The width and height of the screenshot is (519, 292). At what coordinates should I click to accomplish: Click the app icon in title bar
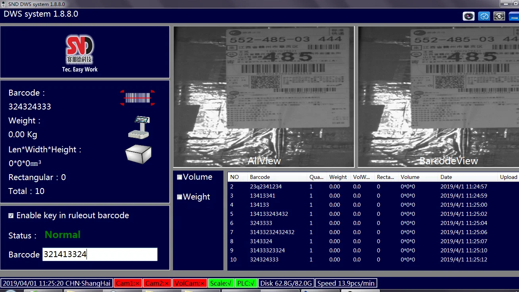coord(4,4)
